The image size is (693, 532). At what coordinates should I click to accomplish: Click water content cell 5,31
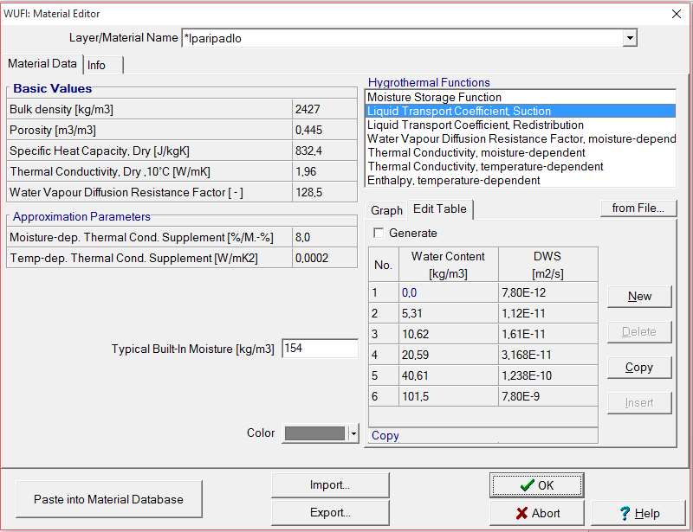coord(449,313)
